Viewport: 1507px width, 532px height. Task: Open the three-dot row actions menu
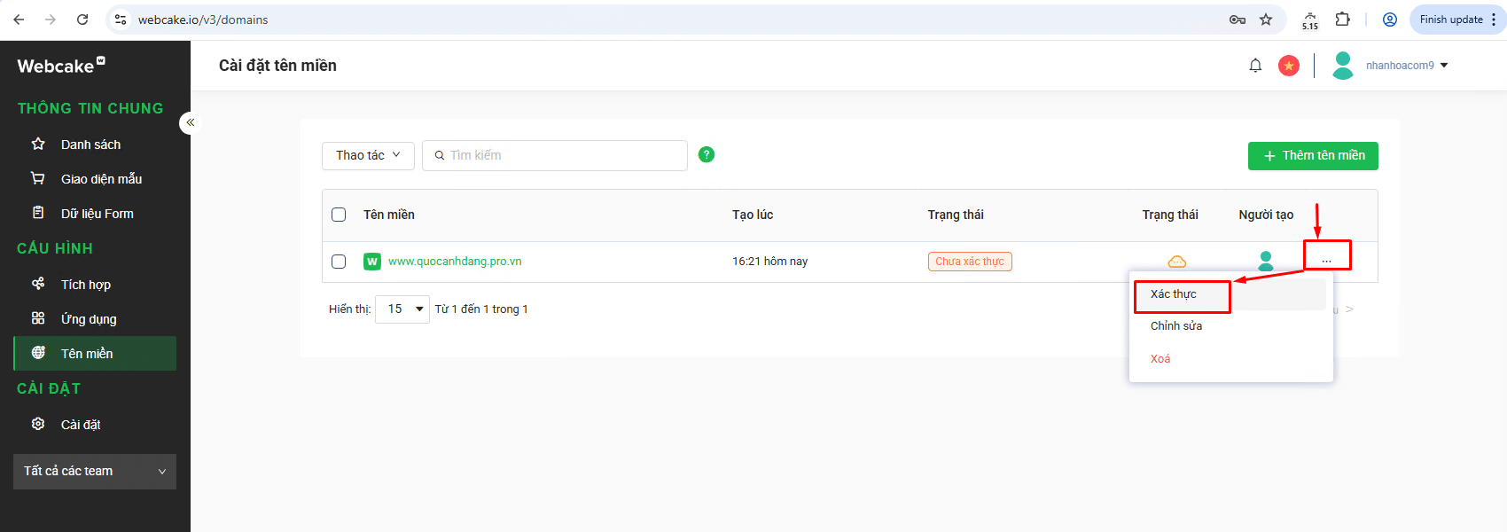pos(1326,260)
